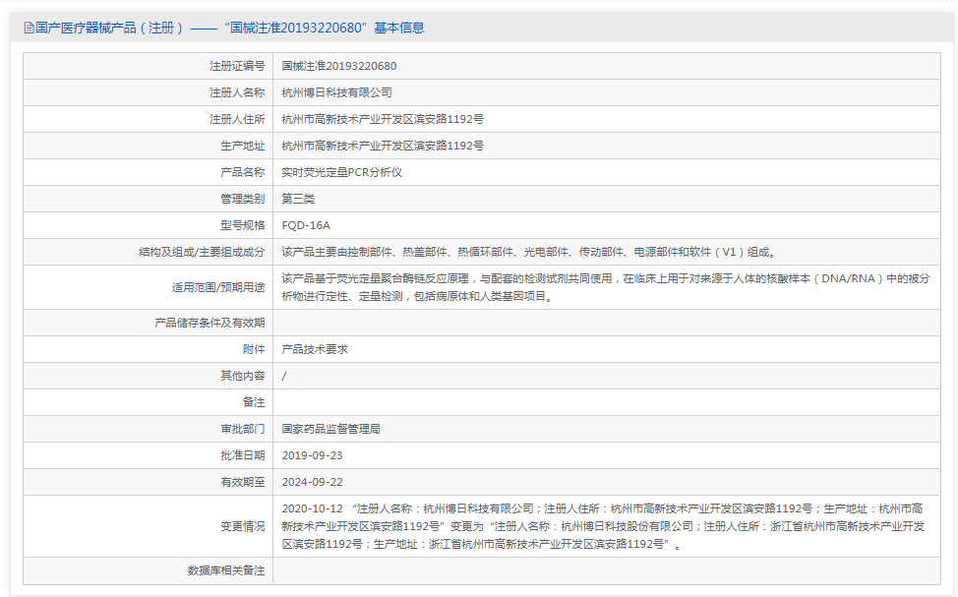Screen dimensions: 958x597
Task: Click the 其他内容 label
Action: pyautogui.click(x=243, y=376)
